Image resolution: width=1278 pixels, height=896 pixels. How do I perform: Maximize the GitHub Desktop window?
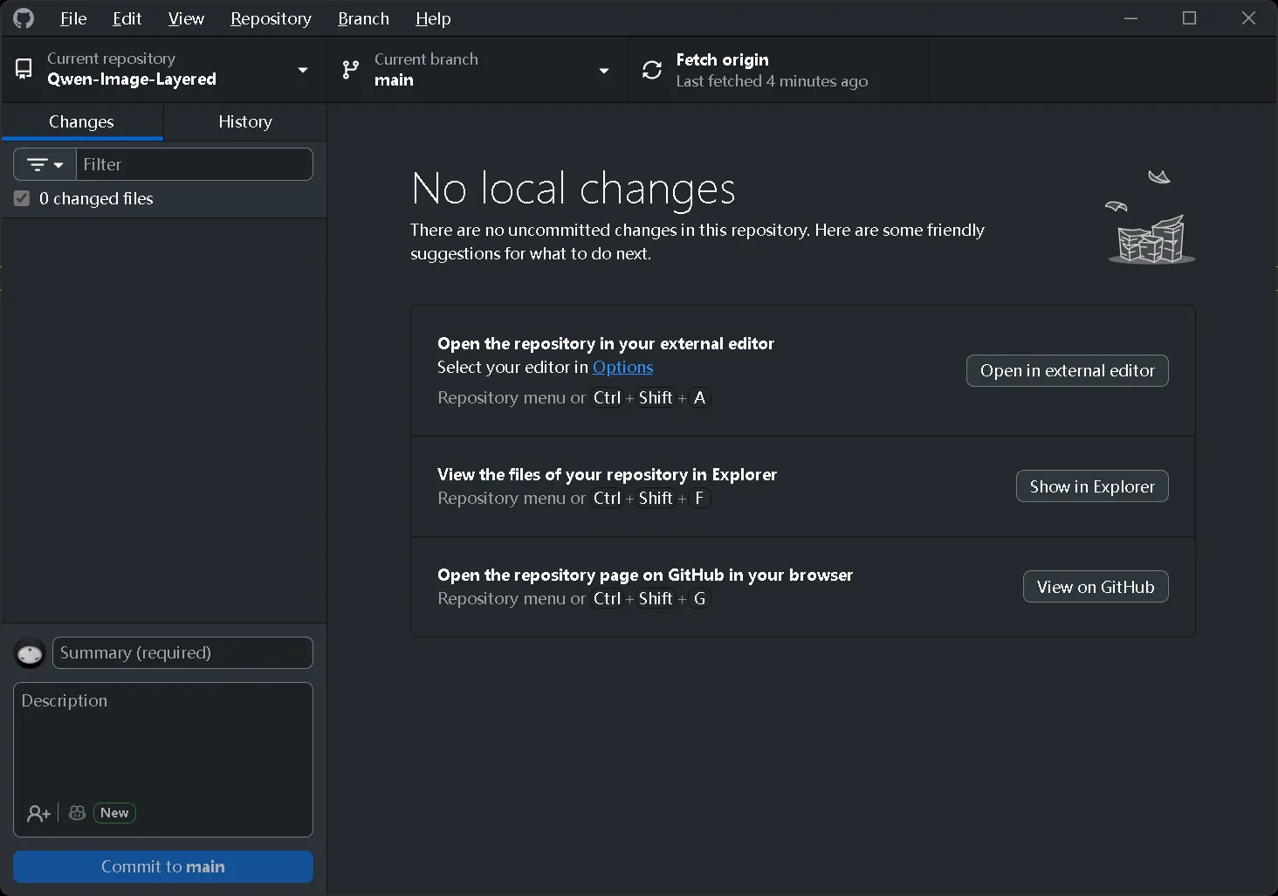point(1189,18)
